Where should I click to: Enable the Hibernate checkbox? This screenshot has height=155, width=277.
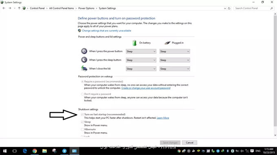point(82,129)
